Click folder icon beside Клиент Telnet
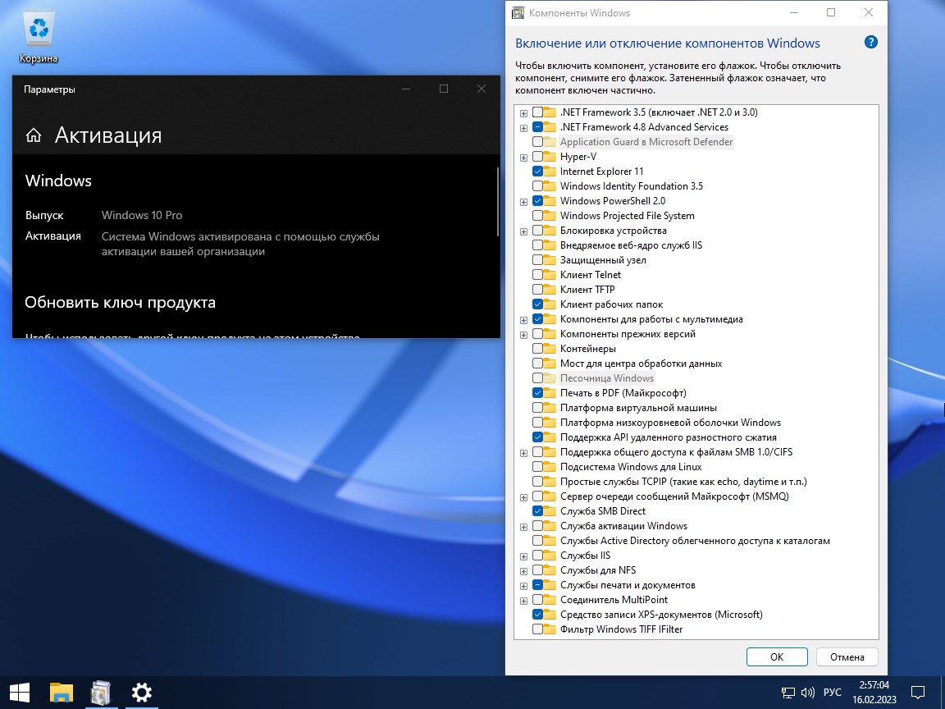Viewport: 945px width, 709px height. (550, 275)
